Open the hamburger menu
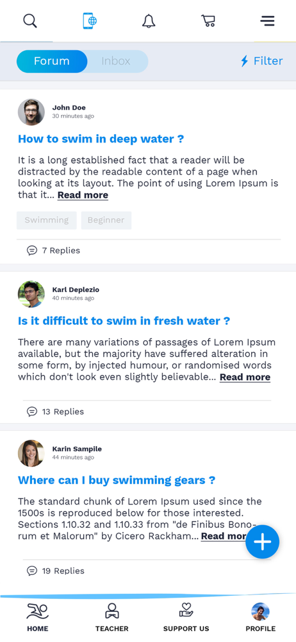This screenshot has height=642, width=296. (267, 21)
